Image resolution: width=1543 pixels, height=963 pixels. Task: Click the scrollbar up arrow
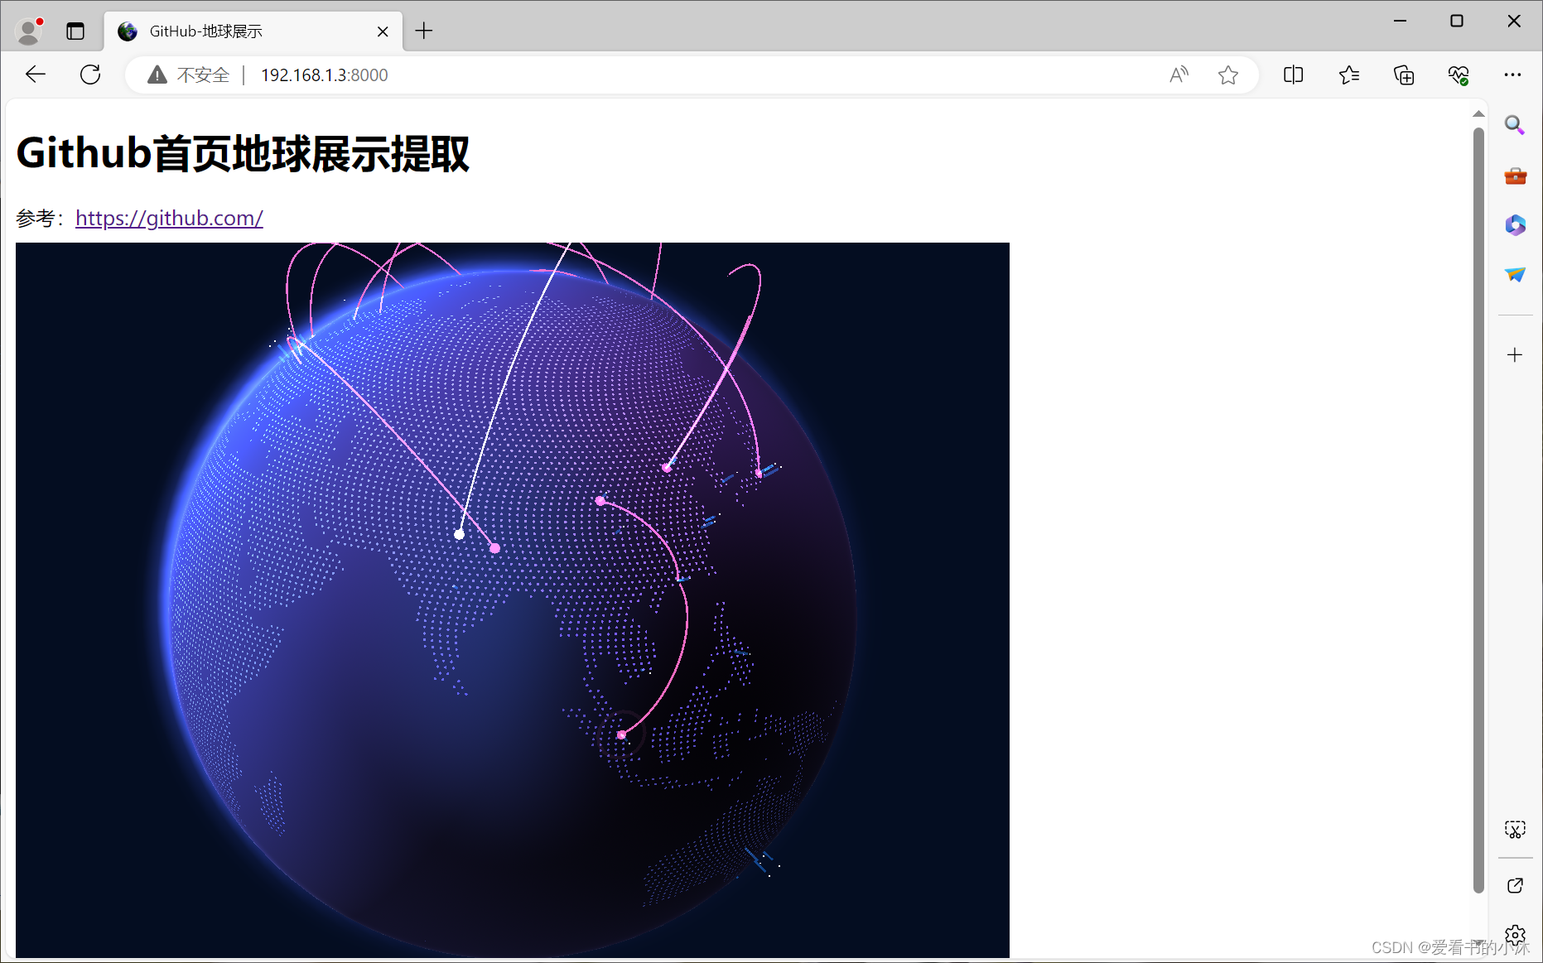pyautogui.click(x=1478, y=114)
